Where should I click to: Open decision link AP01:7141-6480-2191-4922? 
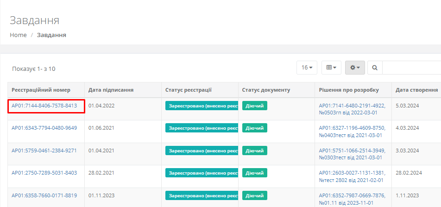click(x=352, y=106)
